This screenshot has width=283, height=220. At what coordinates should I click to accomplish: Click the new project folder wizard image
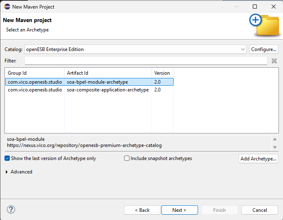[x=265, y=25]
